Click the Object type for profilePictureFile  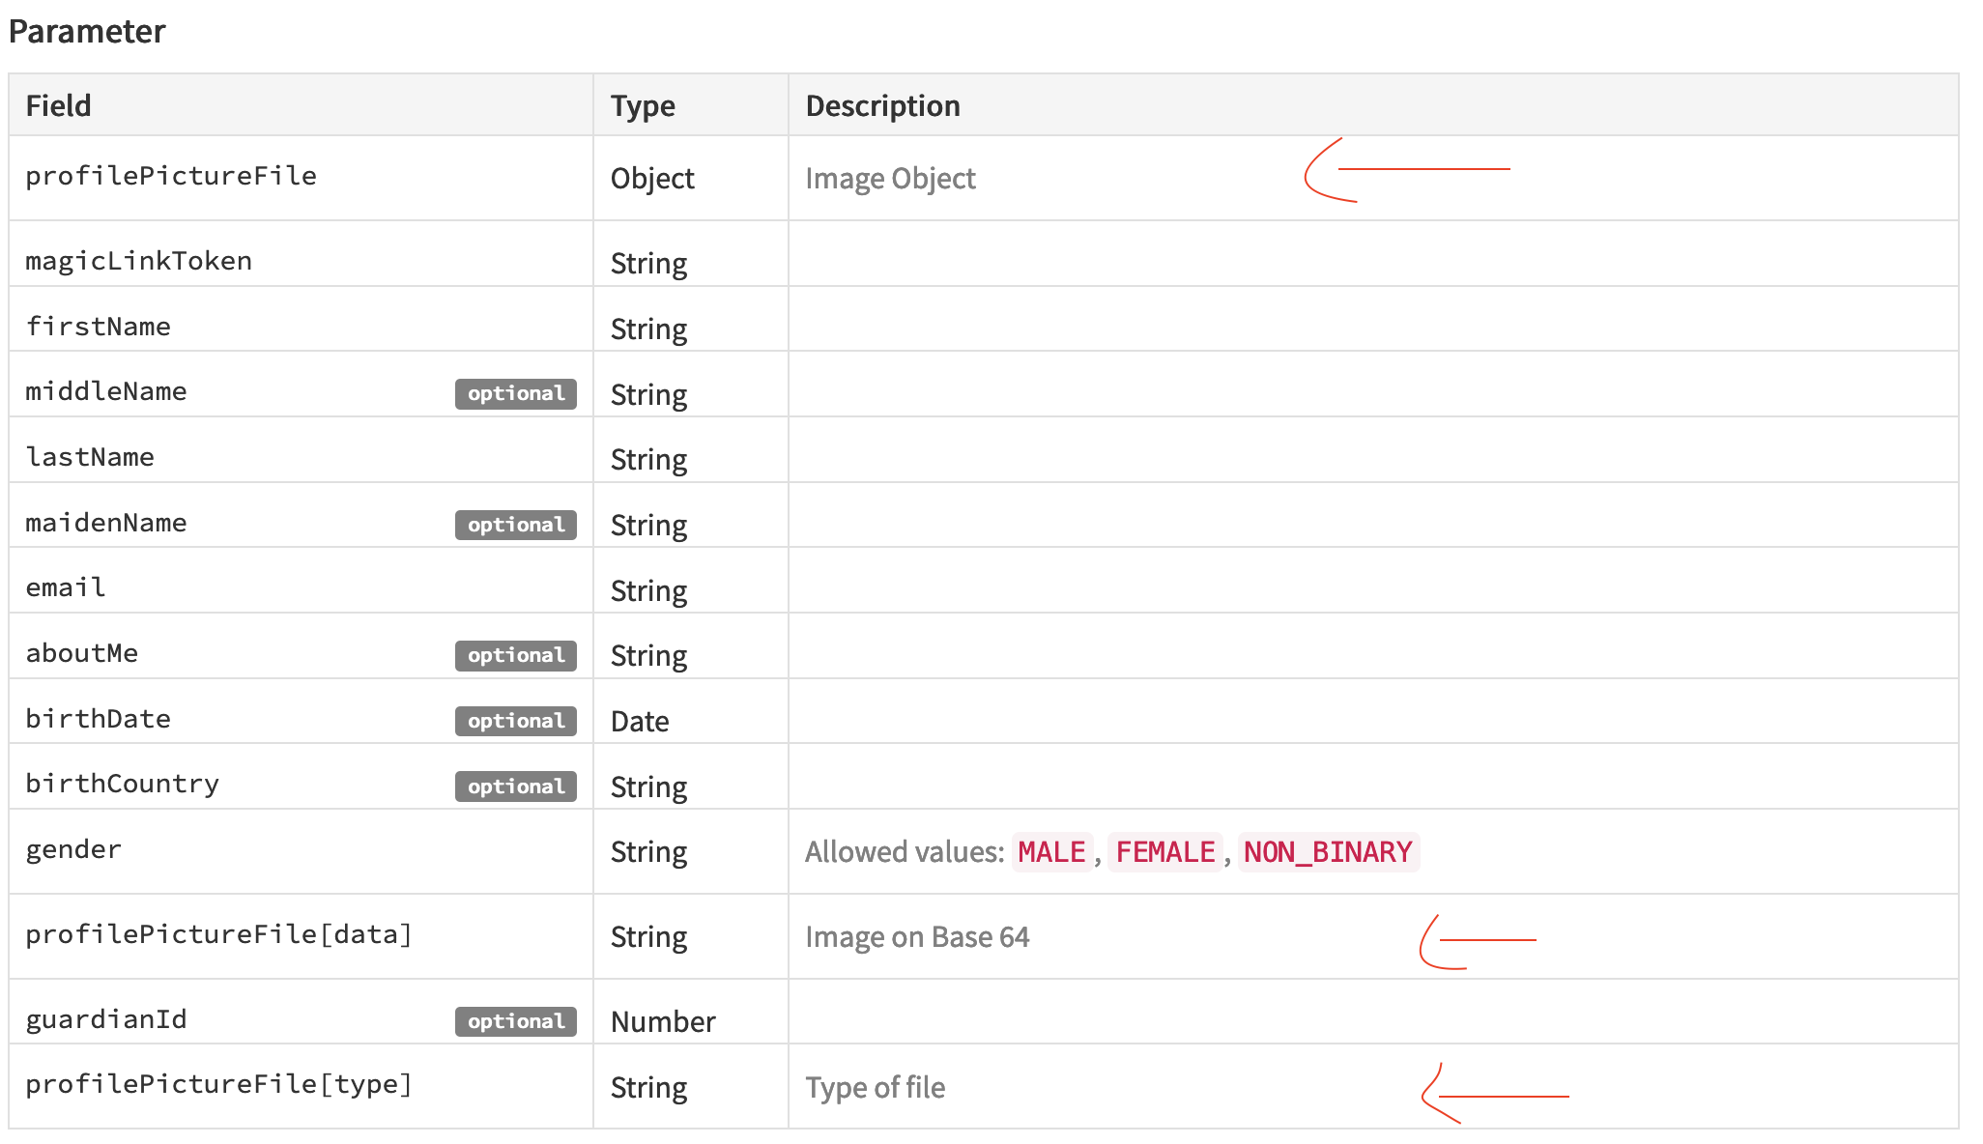pyautogui.click(x=652, y=179)
